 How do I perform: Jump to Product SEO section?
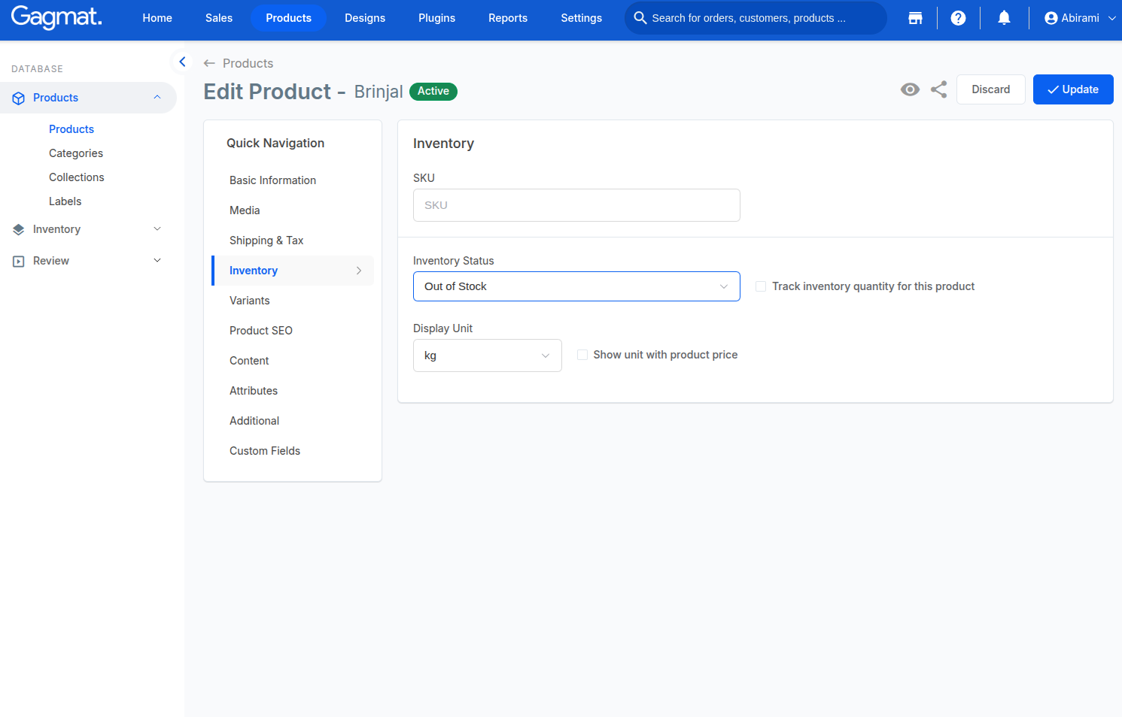(x=261, y=331)
